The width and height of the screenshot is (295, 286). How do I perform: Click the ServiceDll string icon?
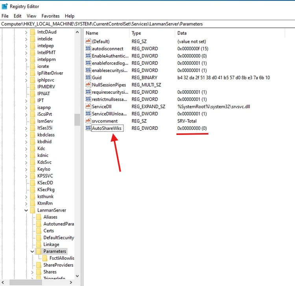point(88,106)
